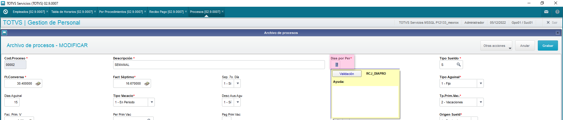
Task: Click the Dias Aguinal field showing 15
Action: pos(12,102)
